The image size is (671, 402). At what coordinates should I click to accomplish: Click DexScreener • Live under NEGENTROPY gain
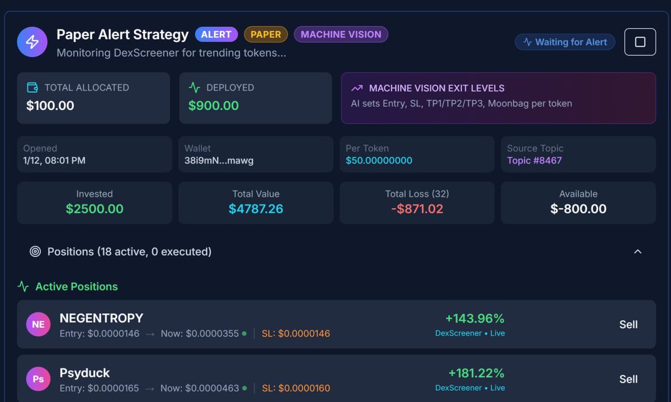pos(470,333)
